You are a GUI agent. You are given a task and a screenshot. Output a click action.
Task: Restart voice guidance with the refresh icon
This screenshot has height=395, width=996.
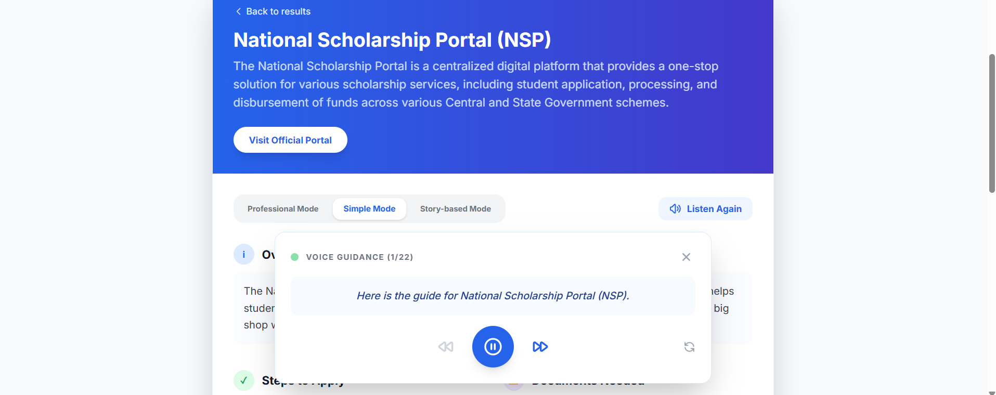point(689,347)
